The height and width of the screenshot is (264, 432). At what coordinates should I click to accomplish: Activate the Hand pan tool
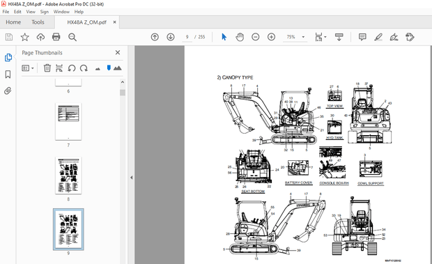point(240,37)
